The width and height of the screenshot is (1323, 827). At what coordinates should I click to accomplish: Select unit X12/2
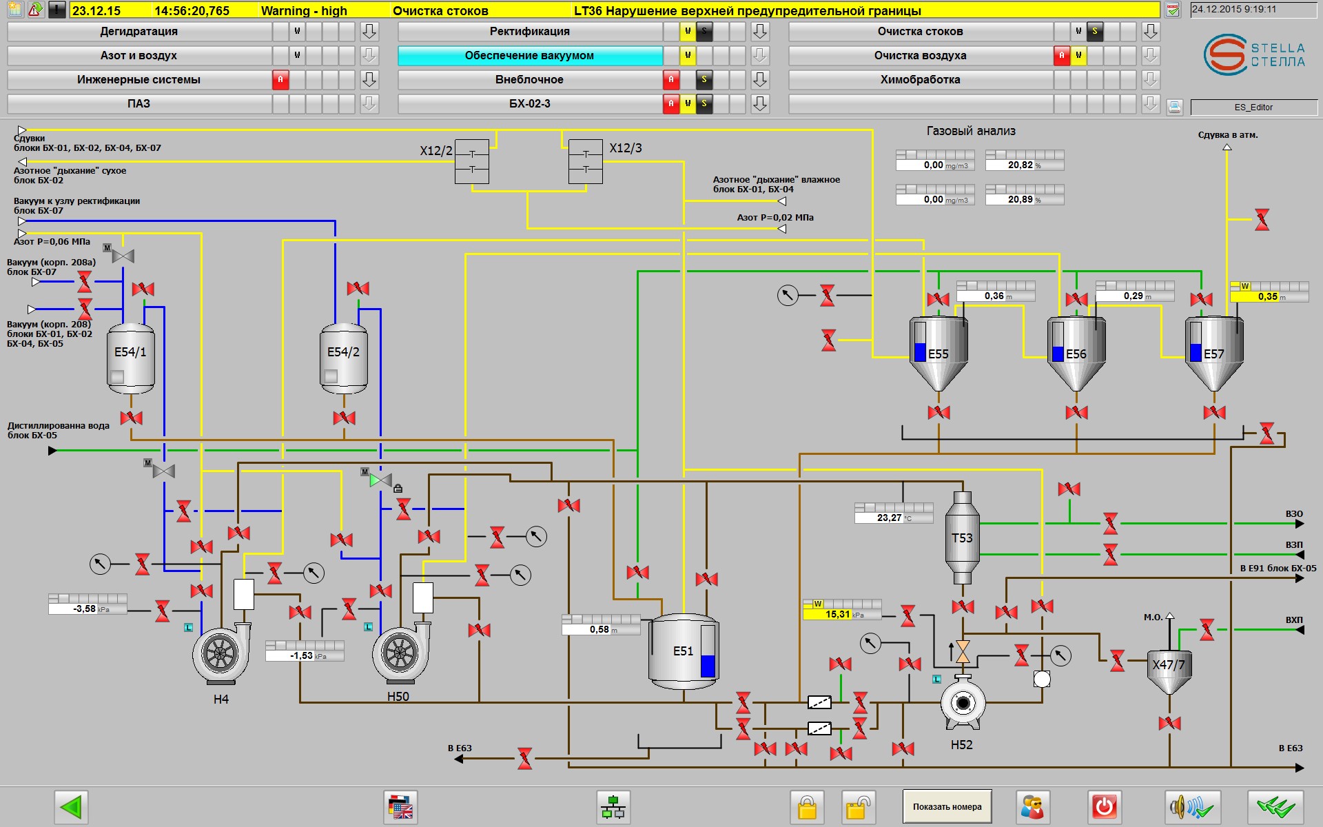(x=472, y=162)
